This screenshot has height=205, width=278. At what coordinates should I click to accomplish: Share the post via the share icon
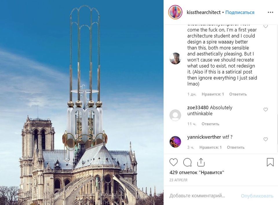pyautogui.click(x=201, y=162)
